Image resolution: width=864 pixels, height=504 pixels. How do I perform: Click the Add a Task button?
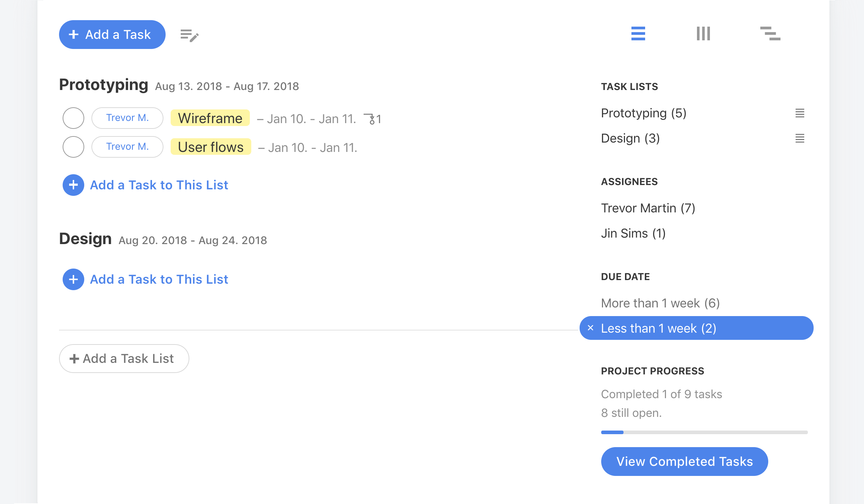[x=112, y=35]
